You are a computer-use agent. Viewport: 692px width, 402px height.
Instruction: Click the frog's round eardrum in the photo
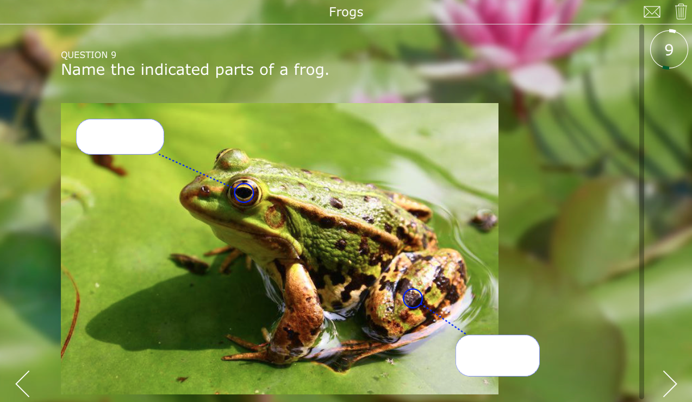pos(275,216)
